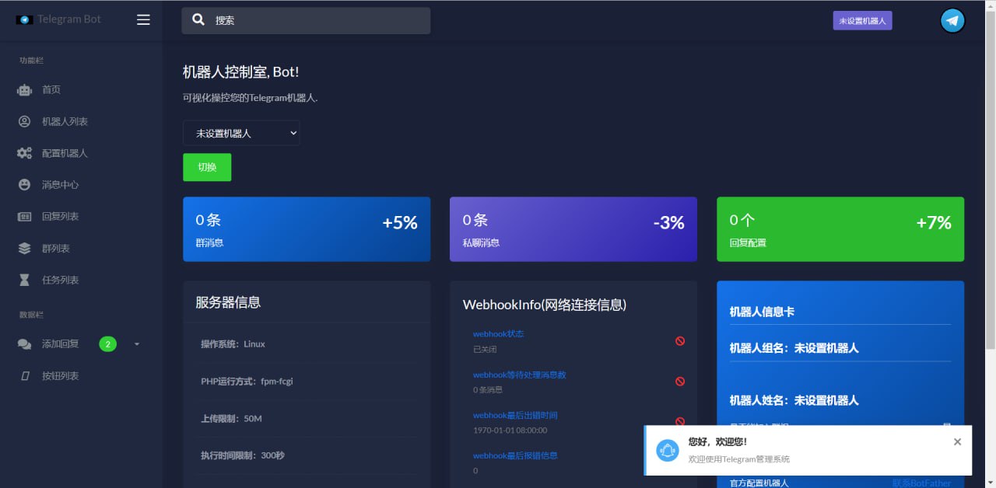Image resolution: width=996 pixels, height=488 pixels.
Task: Go to 首页 in sidebar
Action: point(51,90)
